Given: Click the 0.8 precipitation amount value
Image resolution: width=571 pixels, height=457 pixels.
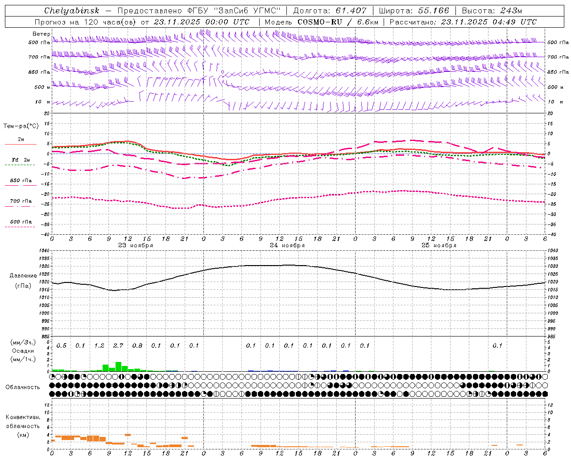Looking at the screenshot, I should 137,345.
